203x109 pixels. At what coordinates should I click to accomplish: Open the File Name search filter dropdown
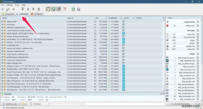[49, 104]
